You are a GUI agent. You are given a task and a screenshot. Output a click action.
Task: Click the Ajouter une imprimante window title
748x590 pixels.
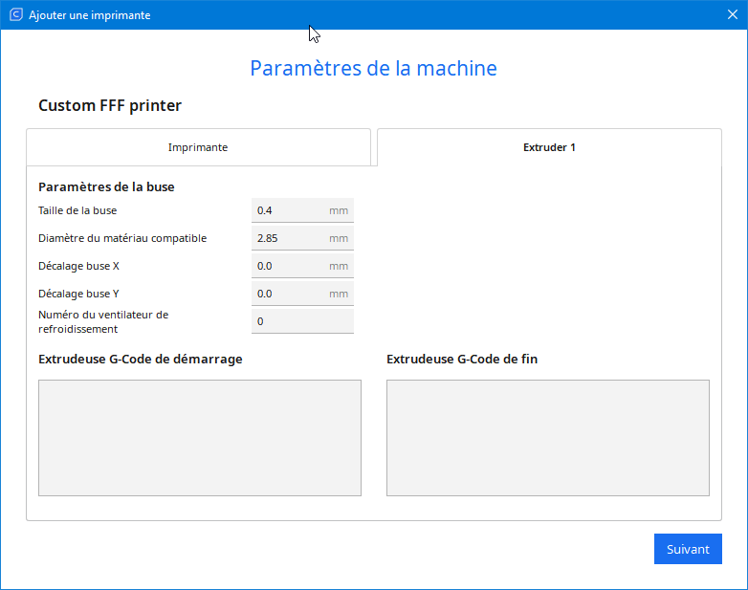tap(90, 15)
